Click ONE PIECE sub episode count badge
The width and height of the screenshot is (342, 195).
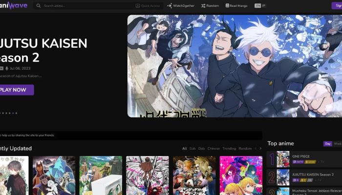tap(298, 162)
